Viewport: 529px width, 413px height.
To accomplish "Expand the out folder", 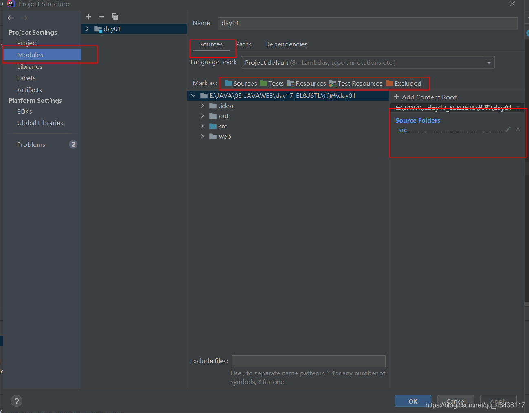I will (202, 116).
